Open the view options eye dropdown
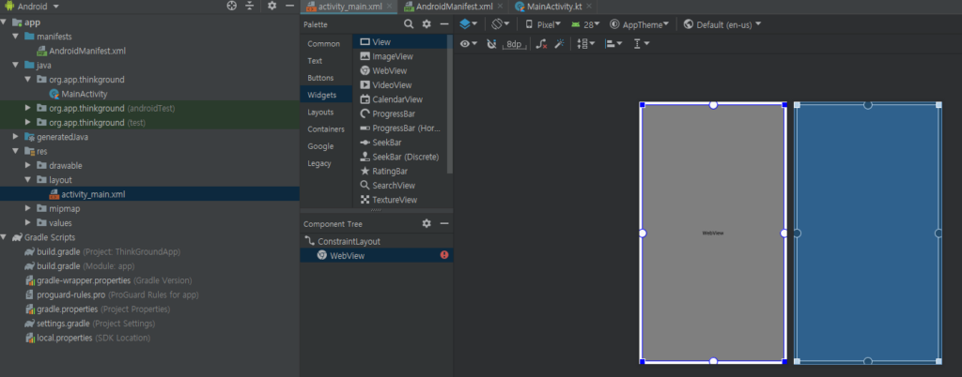This screenshot has width=962, height=377. click(469, 43)
